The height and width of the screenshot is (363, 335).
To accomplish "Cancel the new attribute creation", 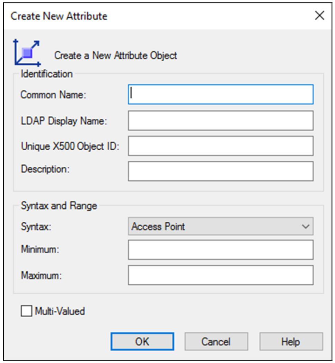I will (216, 342).
